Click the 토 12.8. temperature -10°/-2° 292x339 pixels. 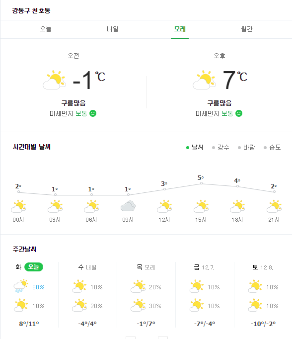(x=263, y=324)
